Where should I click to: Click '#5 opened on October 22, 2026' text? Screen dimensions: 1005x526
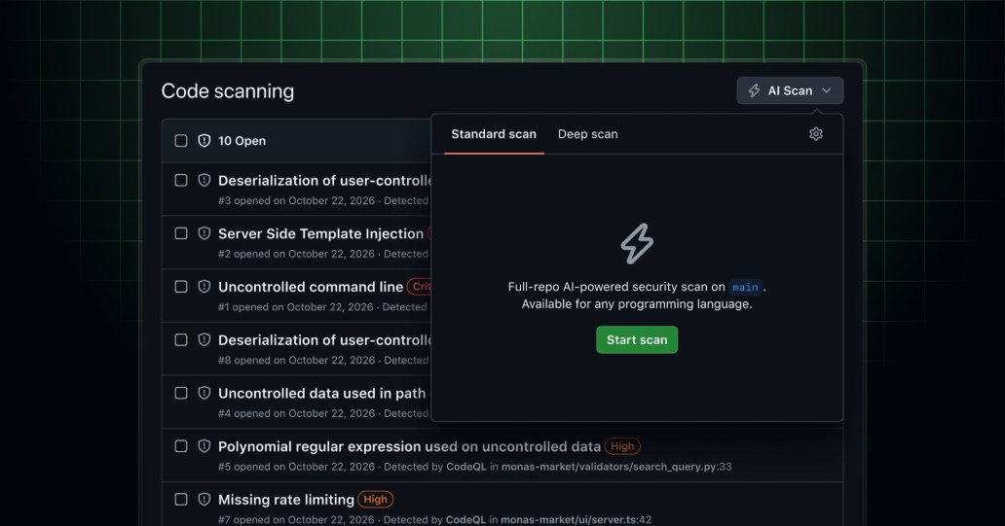(296, 467)
